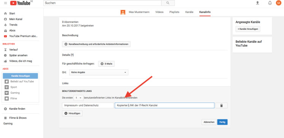Viewport: 284px width, 138px height.
Task: Click the Kanäle finden label
Action: [x=17, y=109]
